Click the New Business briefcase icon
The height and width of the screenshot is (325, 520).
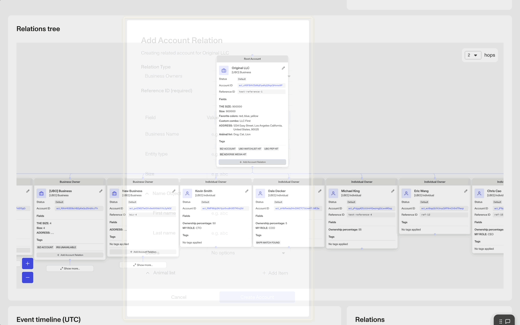pos(114,193)
